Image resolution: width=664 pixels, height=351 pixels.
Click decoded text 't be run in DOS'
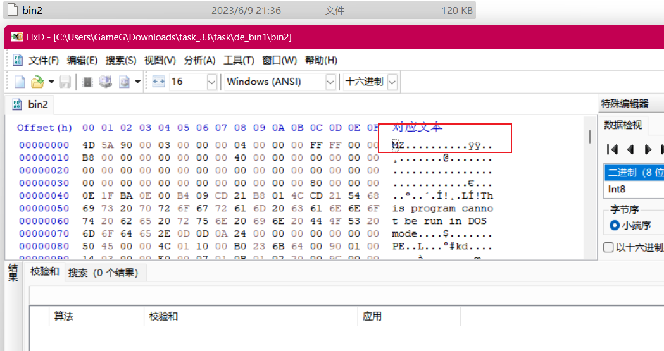pos(439,221)
